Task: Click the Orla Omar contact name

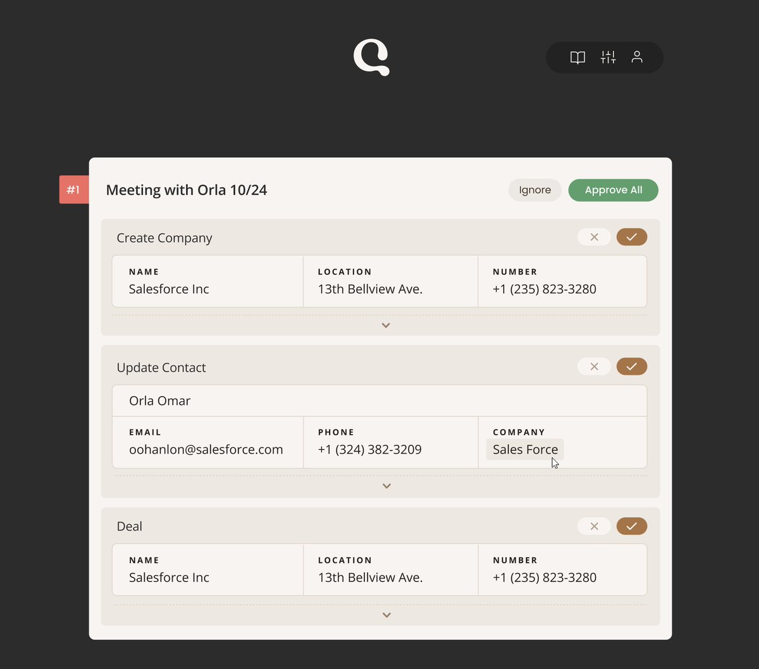Action: [x=159, y=401]
